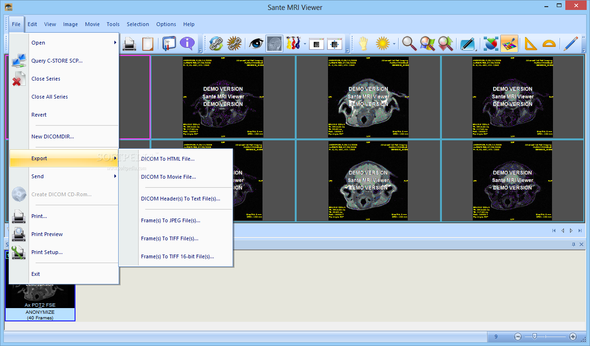
Task: Open the Tools menu
Action: (113, 24)
